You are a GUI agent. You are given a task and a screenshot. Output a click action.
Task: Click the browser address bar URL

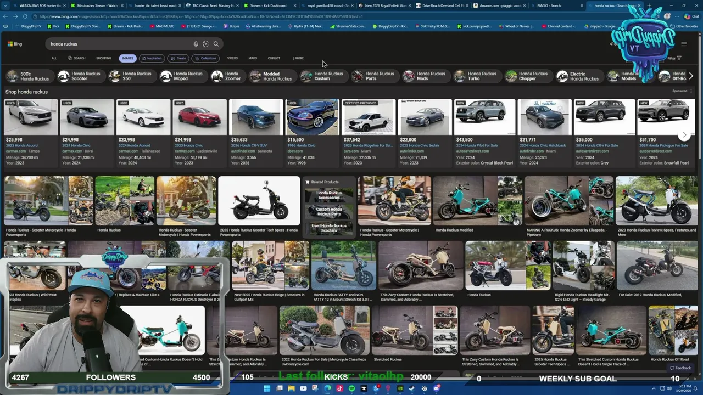330,16
